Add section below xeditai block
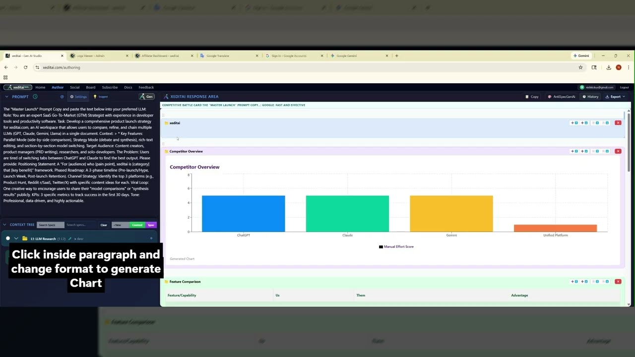The image size is (635, 357). coord(584,123)
